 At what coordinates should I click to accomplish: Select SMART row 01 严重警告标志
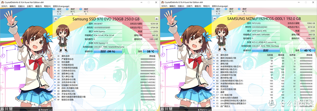click(x=106, y=59)
